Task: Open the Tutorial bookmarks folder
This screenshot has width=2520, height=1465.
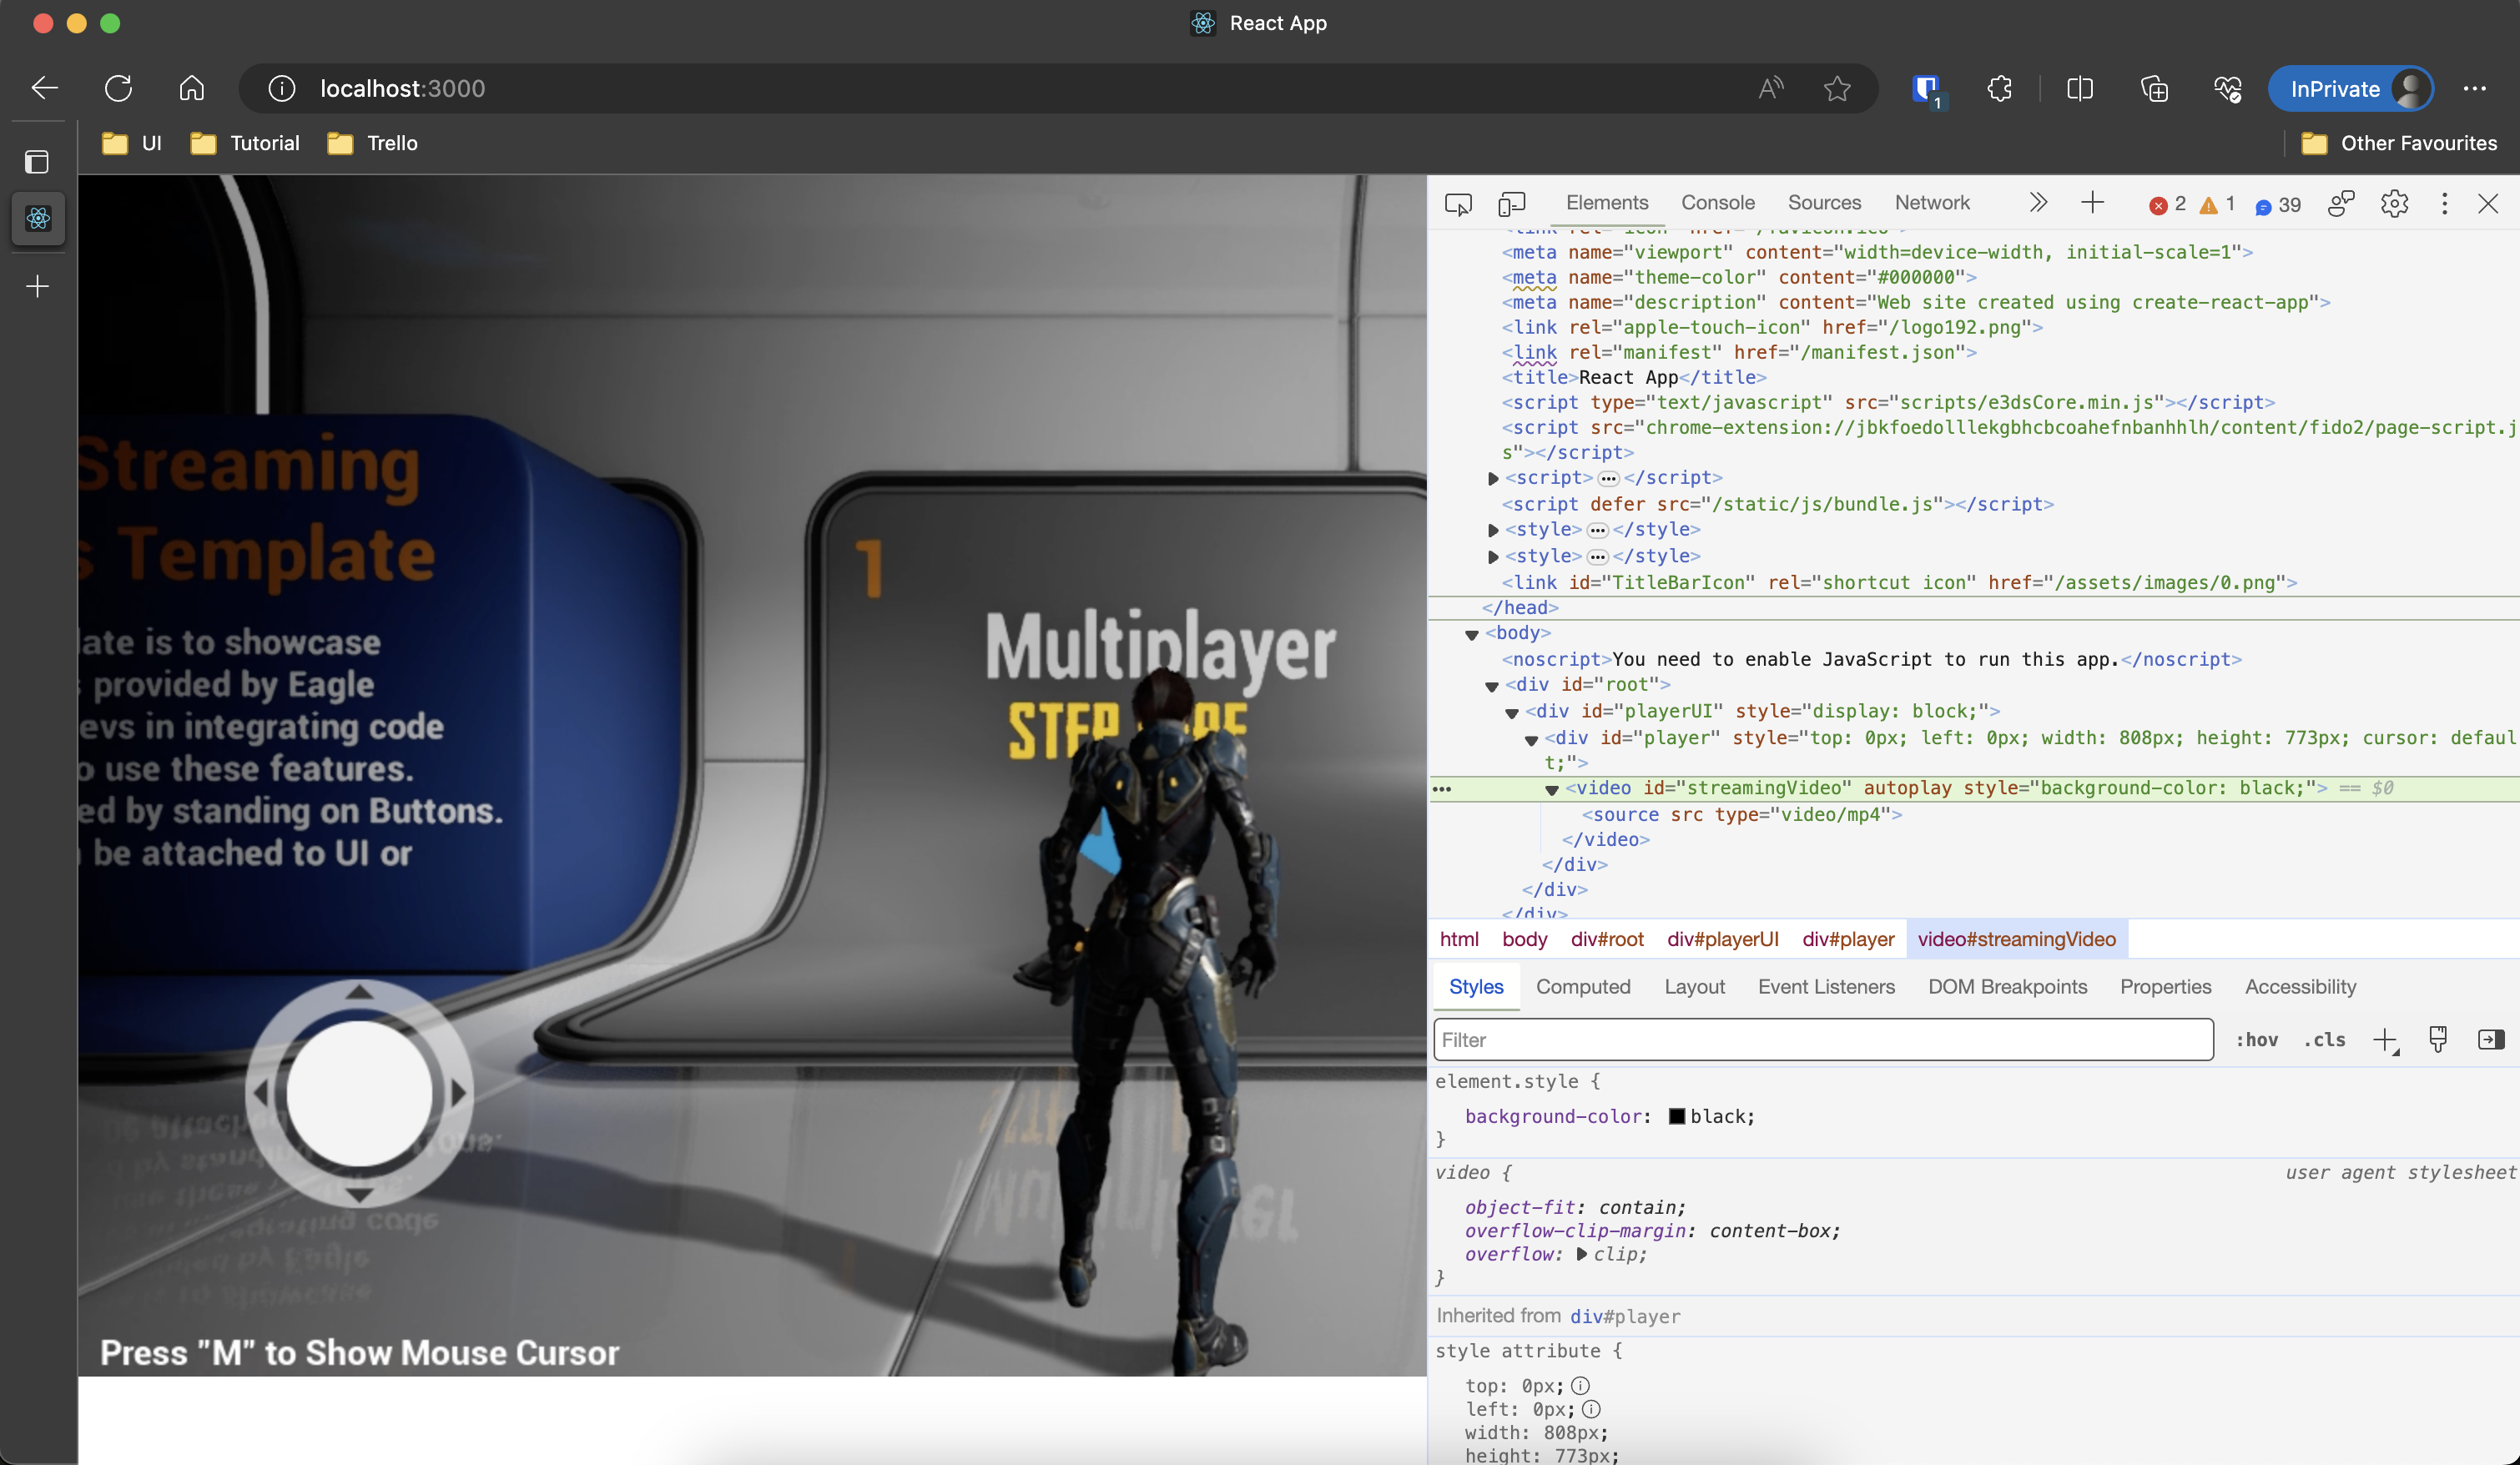Action: (245, 143)
